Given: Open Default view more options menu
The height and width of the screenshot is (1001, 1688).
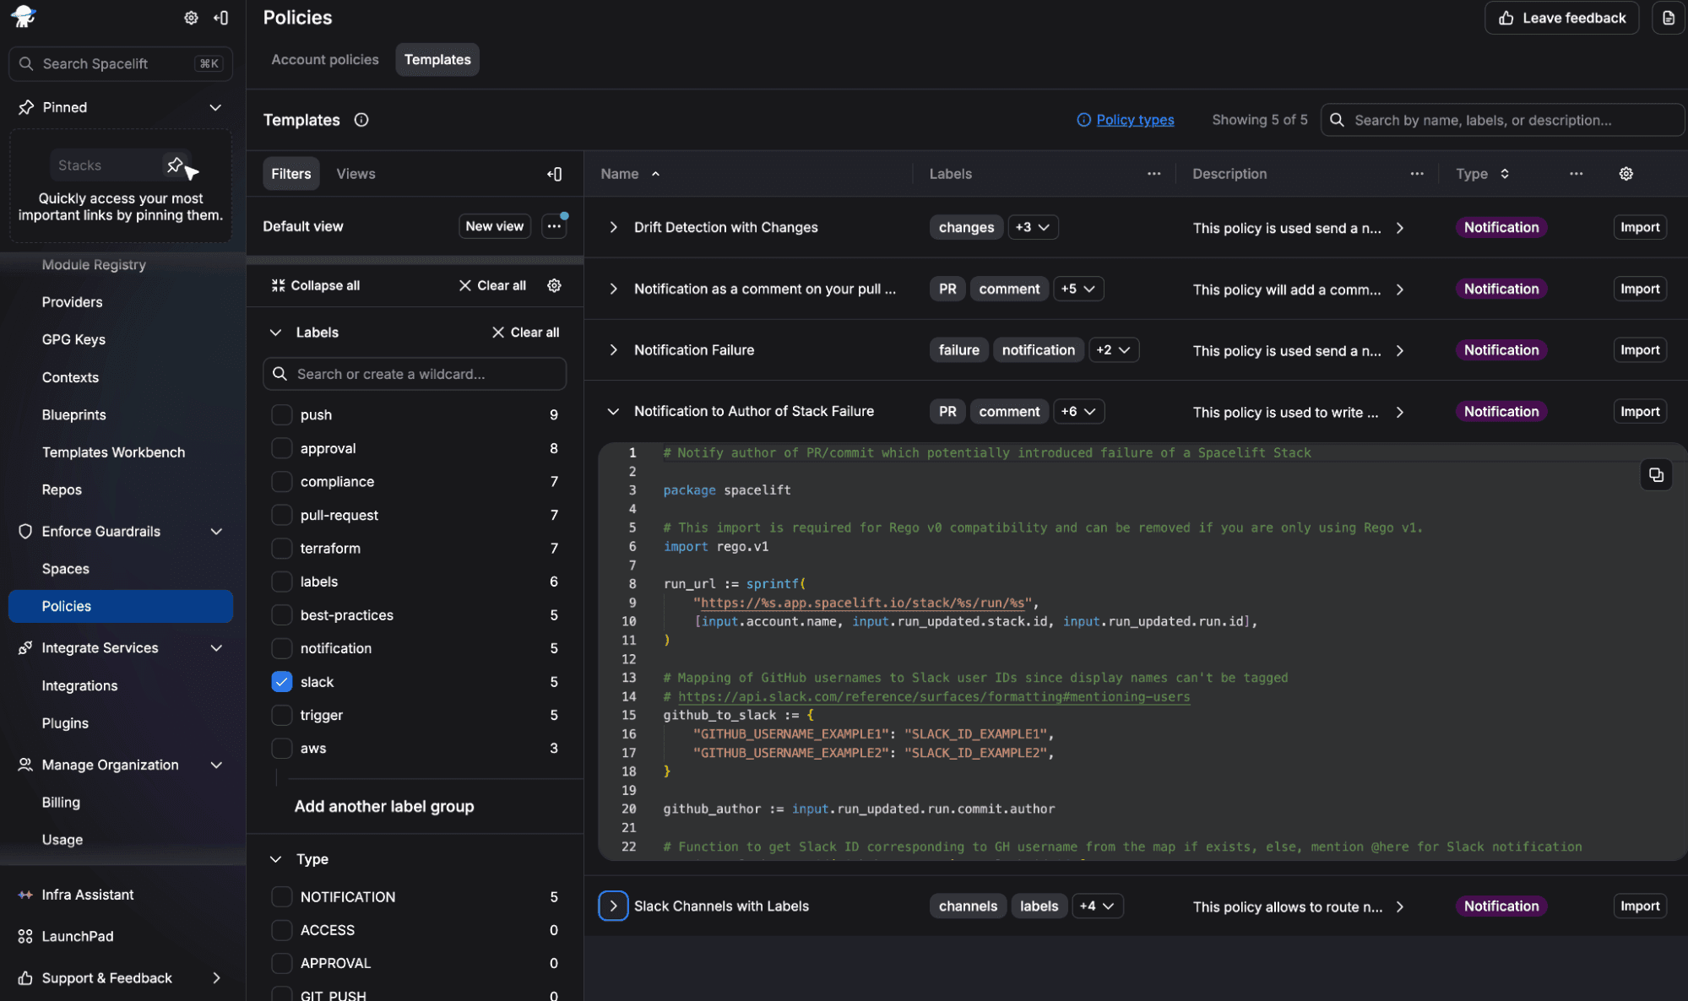Looking at the screenshot, I should [554, 226].
